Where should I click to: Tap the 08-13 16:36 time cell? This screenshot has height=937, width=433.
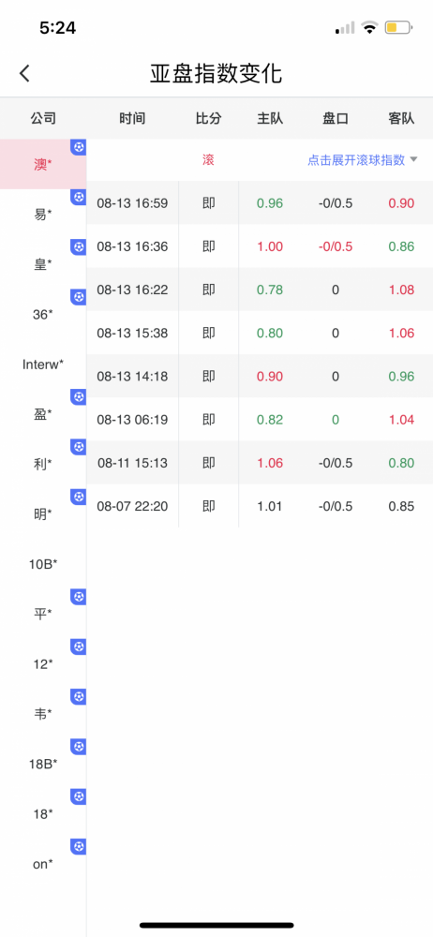132,246
